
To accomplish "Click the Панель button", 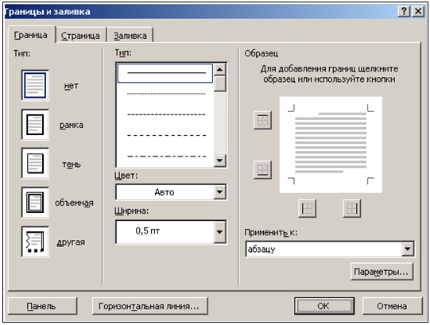I will tap(42, 306).
